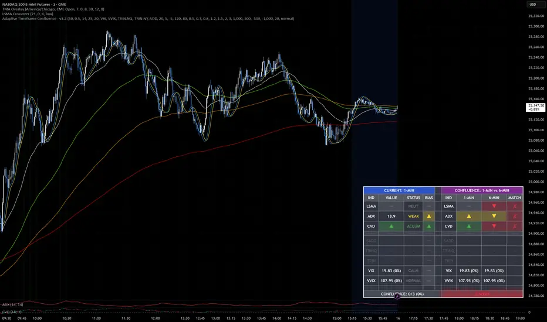Click the yellow ADX 6-MIN down arrow
547x322 pixels.
point(494,216)
